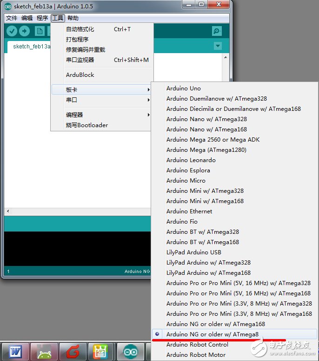
Task: Click the New sketch document icon
Action: point(40,31)
